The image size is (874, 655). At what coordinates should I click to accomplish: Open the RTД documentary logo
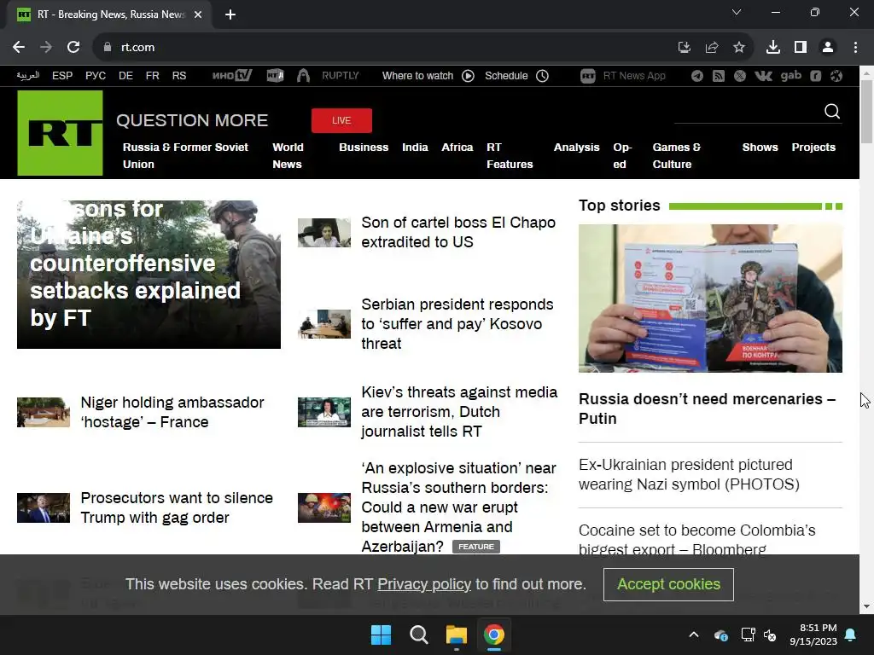(275, 75)
